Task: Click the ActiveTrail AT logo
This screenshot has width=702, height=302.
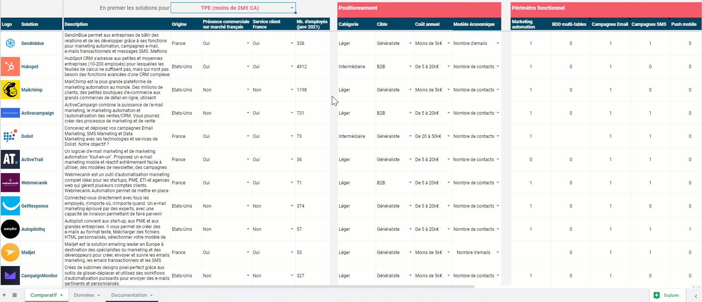Action: coord(10,160)
